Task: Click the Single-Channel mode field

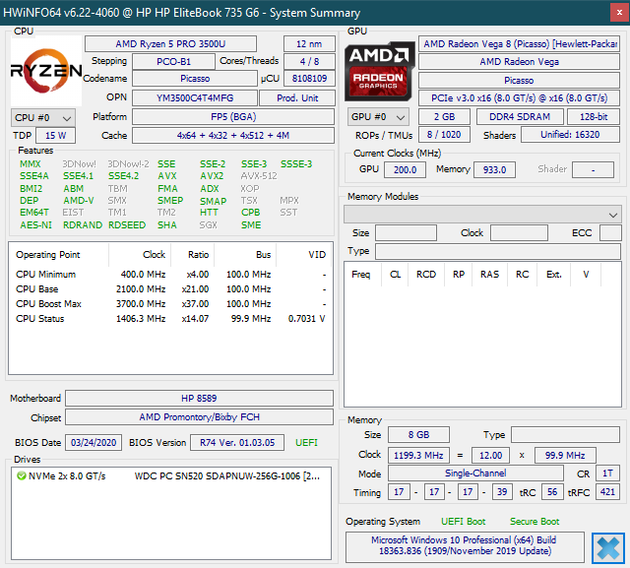Action: tap(475, 473)
